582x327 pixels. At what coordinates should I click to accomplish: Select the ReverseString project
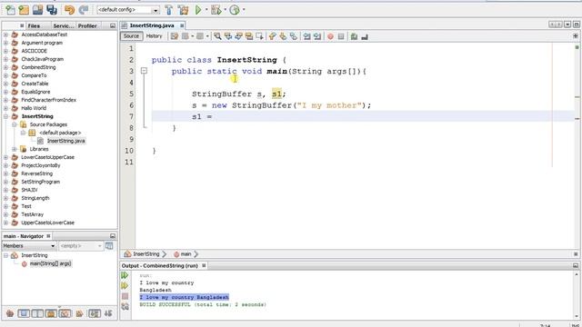pos(36,173)
